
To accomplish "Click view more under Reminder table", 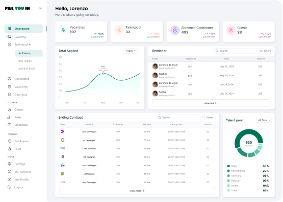I will click(211, 103).
